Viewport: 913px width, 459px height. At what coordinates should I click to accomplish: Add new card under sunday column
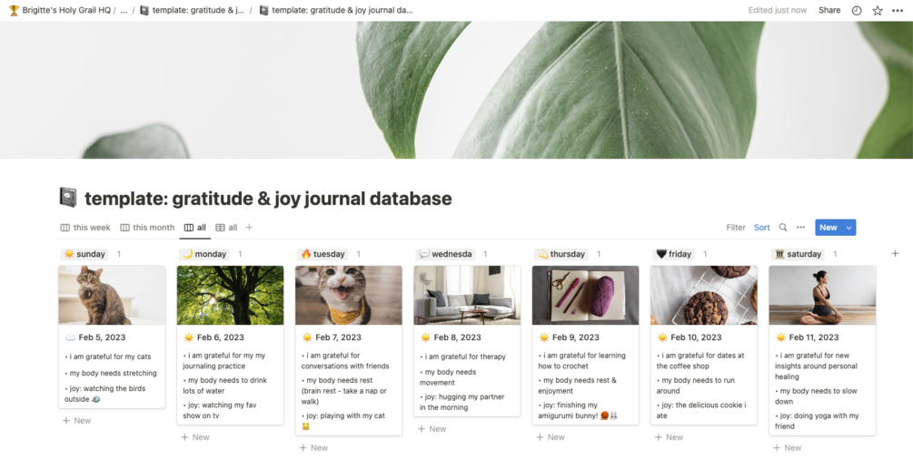coord(77,421)
